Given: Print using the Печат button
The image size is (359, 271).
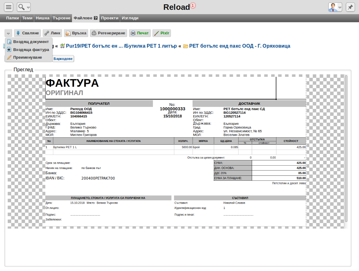Looking at the screenshot, I should [x=140, y=33].
